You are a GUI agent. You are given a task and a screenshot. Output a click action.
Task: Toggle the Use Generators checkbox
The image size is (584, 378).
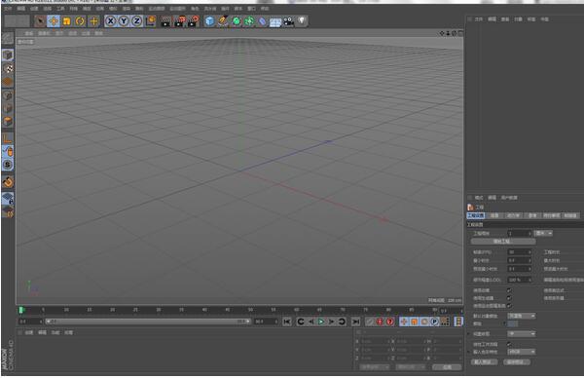pyautogui.click(x=509, y=298)
